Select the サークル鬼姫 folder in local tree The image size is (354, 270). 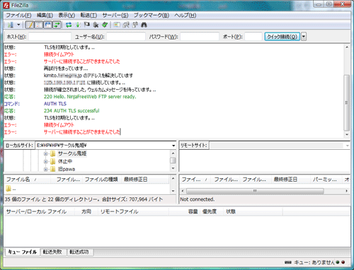pyautogui.click(x=72, y=153)
